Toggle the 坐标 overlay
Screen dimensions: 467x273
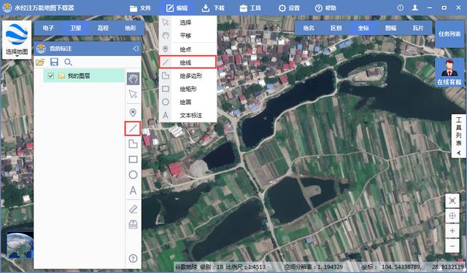tap(363, 28)
